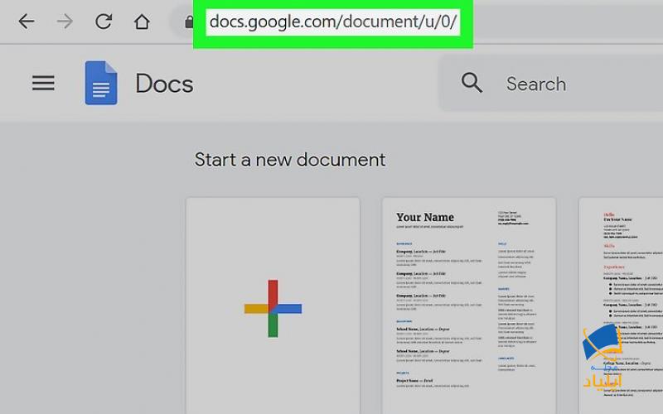Reload the page with the refresh icon

click(103, 22)
